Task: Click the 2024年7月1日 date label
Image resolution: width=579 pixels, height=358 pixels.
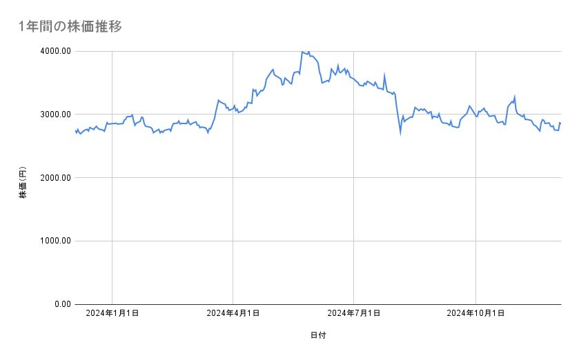Action: [x=354, y=313]
